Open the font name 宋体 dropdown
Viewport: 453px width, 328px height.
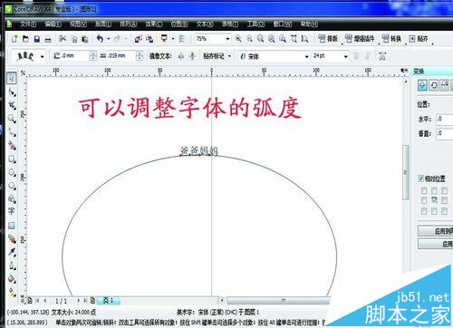306,56
